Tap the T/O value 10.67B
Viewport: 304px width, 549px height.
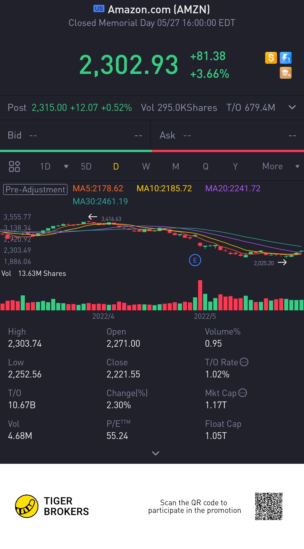(22, 405)
